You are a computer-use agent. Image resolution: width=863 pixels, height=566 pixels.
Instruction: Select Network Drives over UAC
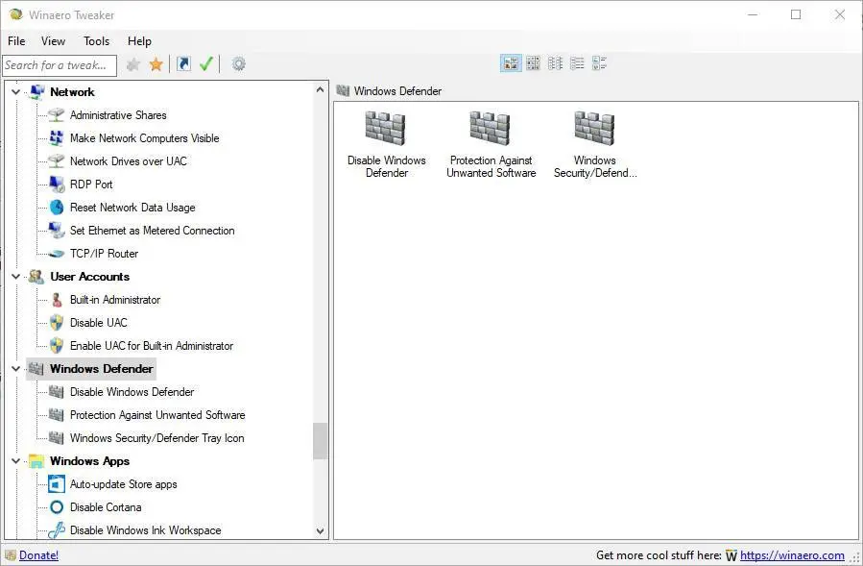tap(129, 161)
